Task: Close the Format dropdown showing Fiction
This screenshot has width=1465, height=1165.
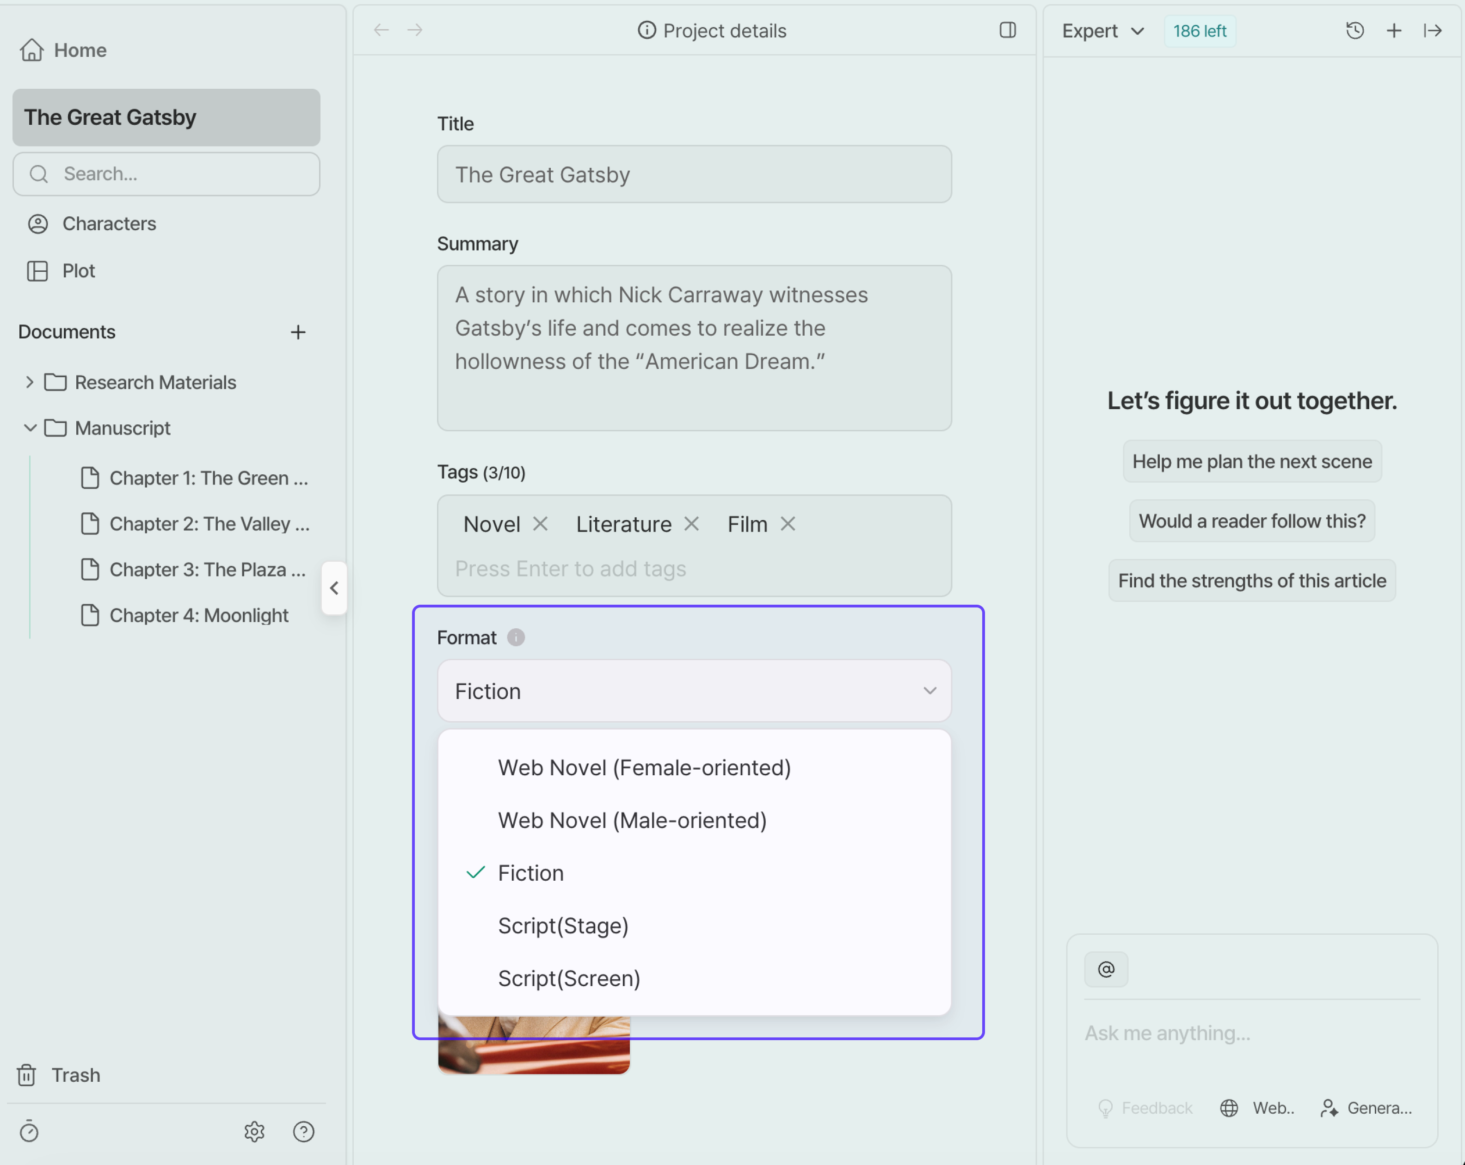Action: 695,691
